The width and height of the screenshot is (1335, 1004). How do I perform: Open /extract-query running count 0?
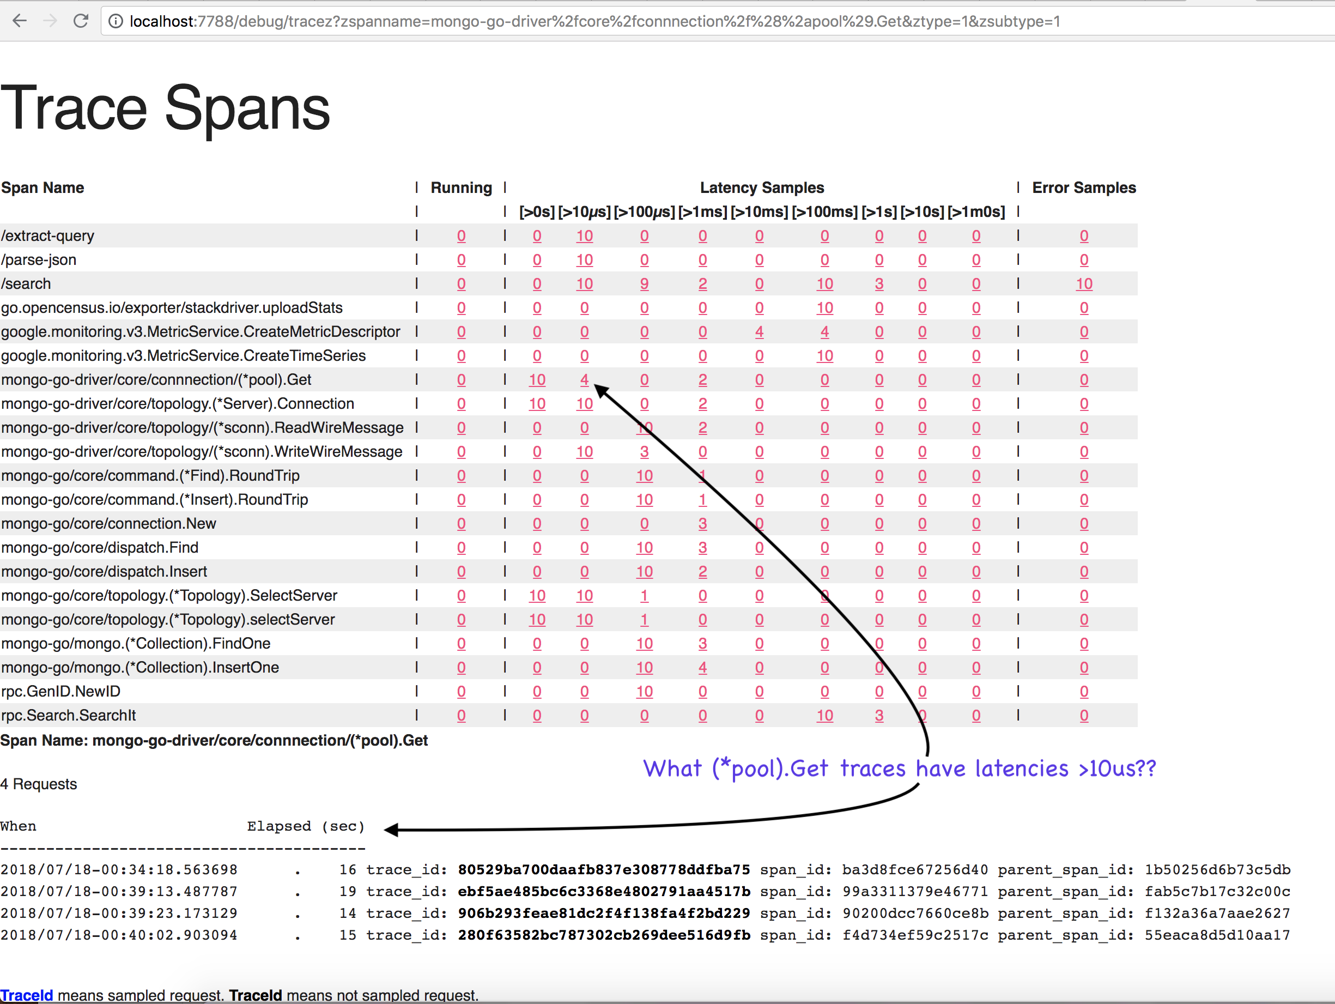coord(461,236)
